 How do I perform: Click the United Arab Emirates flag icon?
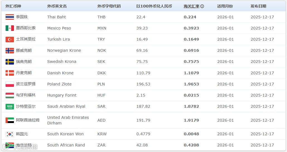click(x=10, y=120)
